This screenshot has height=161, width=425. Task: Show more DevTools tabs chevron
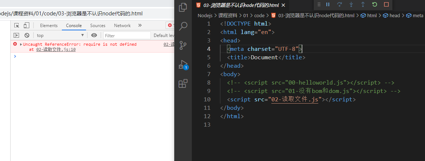click(x=140, y=26)
